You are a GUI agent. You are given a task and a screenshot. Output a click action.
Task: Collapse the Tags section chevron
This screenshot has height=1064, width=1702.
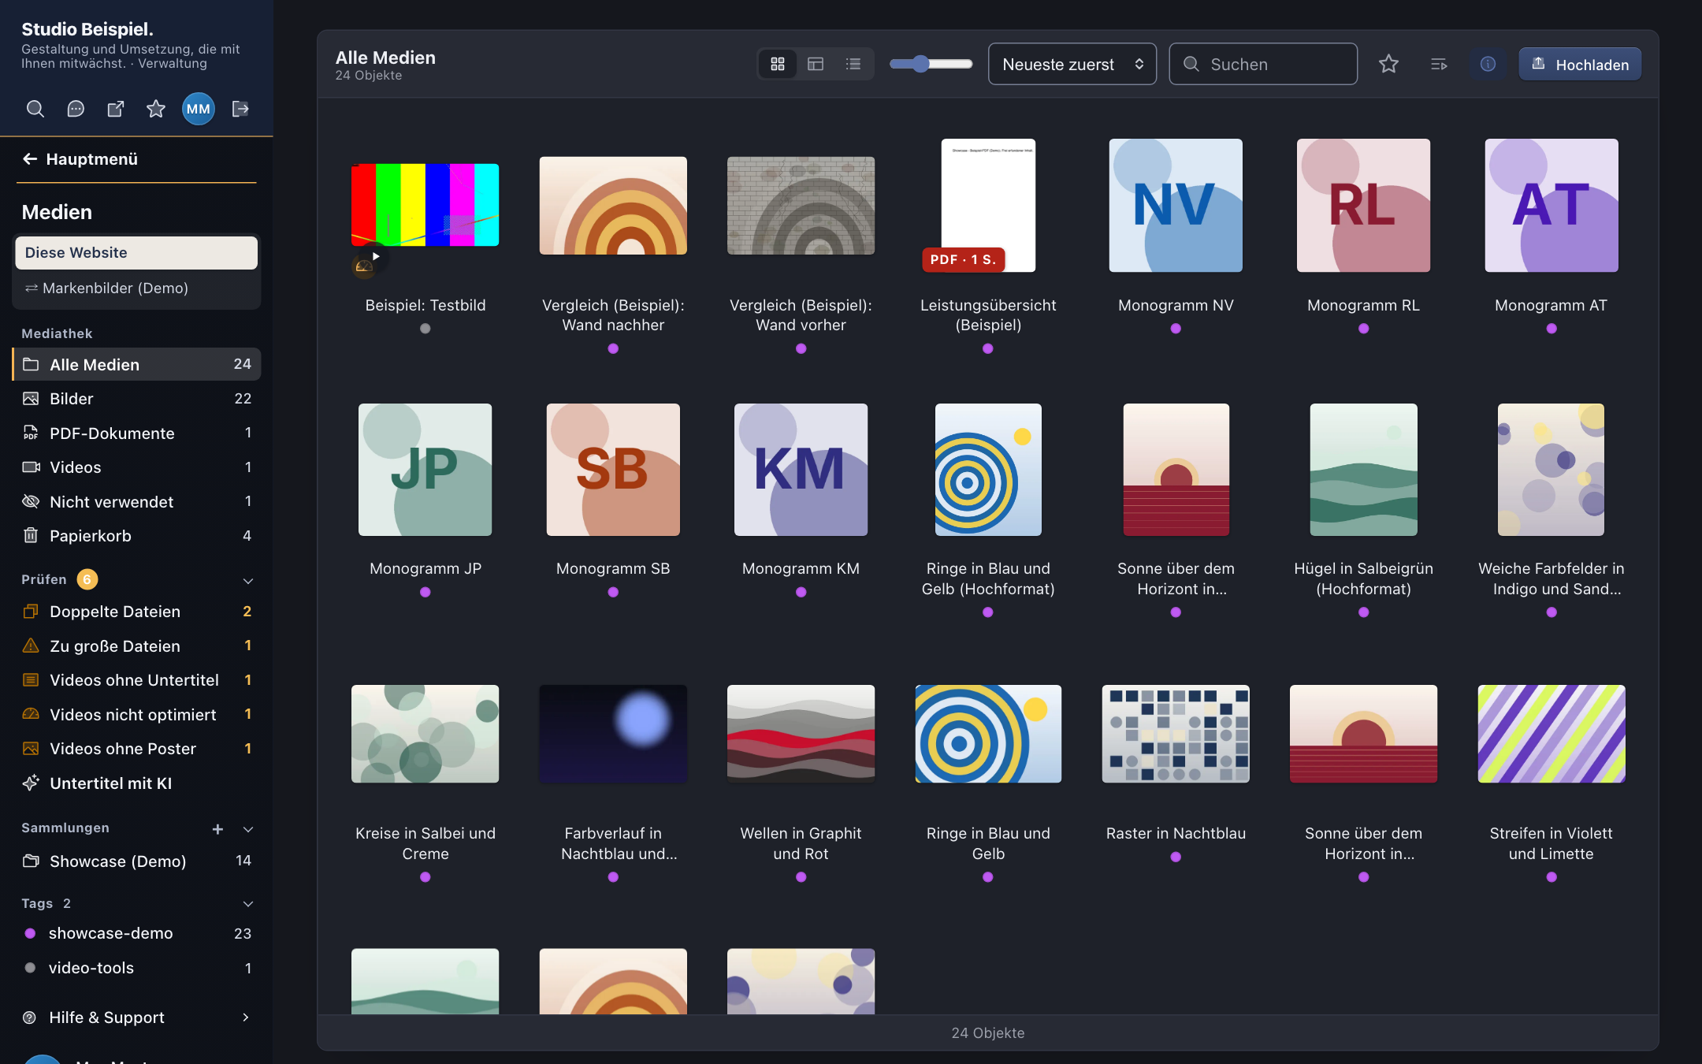click(248, 904)
